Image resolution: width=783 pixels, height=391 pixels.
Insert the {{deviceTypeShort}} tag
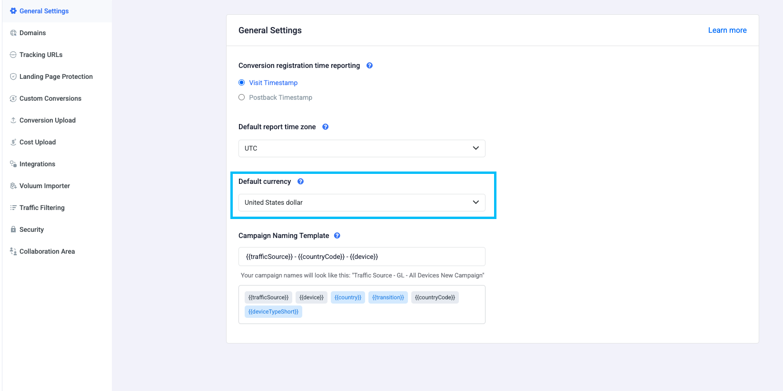point(273,312)
